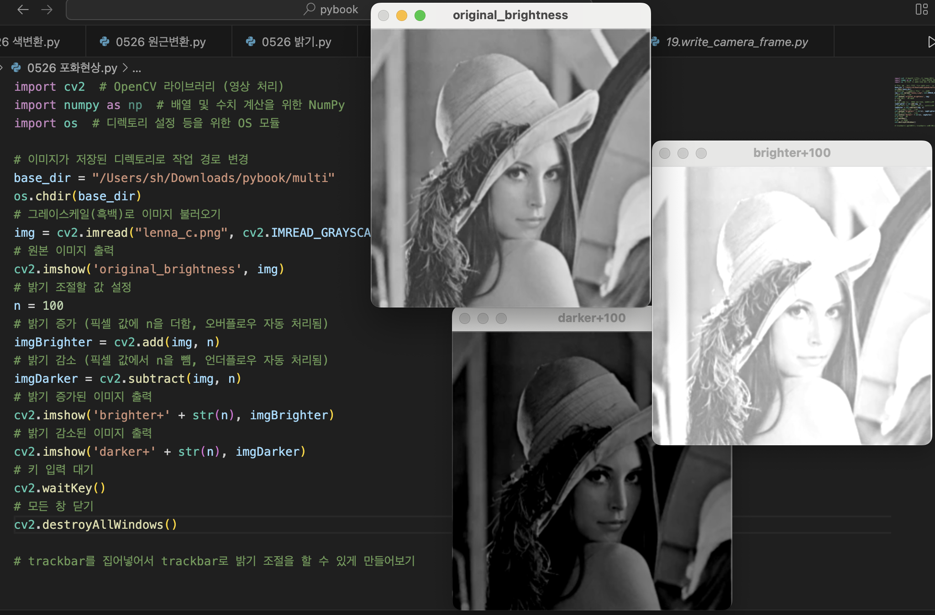Click 0526 포화현상.py breadcrumb file name
This screenshot has height=615, width=935.
tap(72, 68)
